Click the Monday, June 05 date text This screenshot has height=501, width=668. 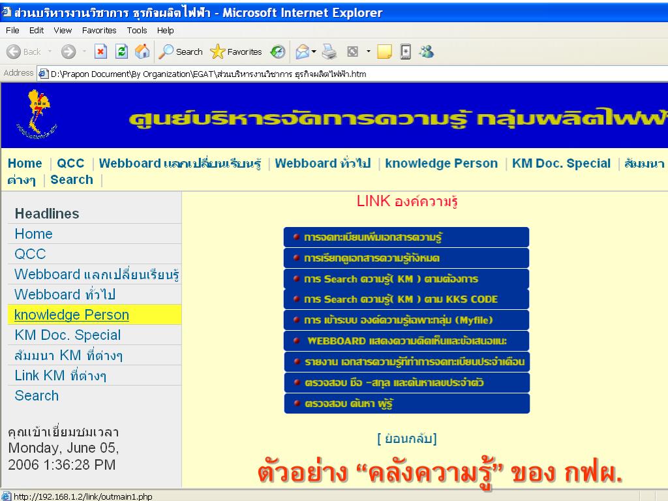coord(63,448)
